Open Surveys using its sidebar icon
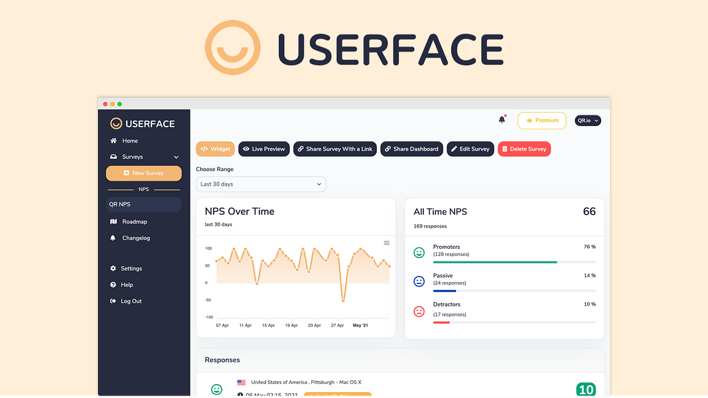 (x=114, y=157)
